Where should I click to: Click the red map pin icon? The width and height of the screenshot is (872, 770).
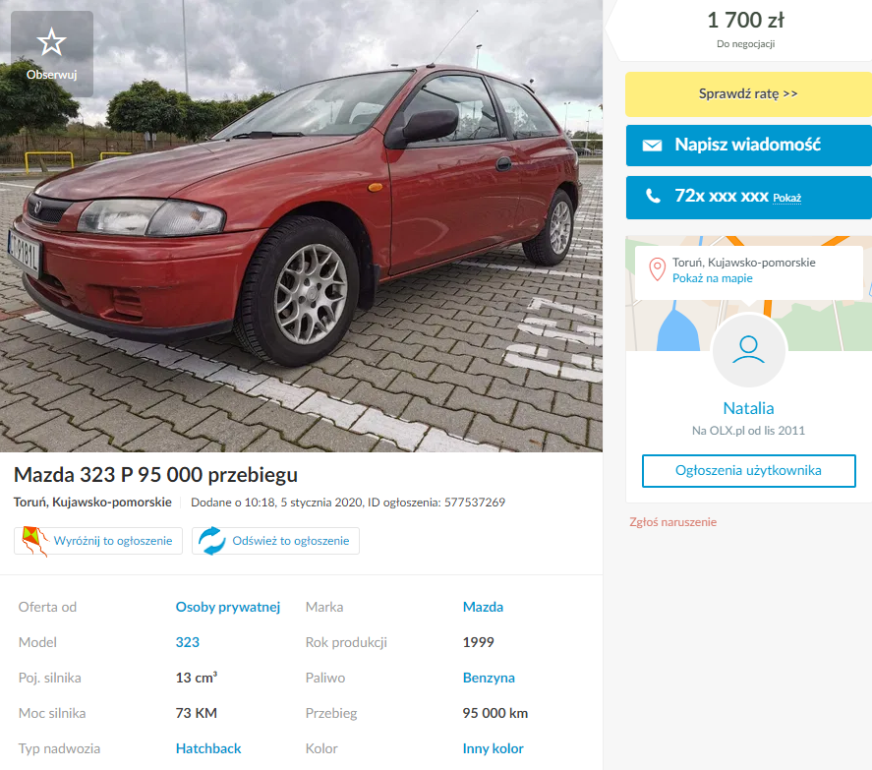click(x=658, y=269)
